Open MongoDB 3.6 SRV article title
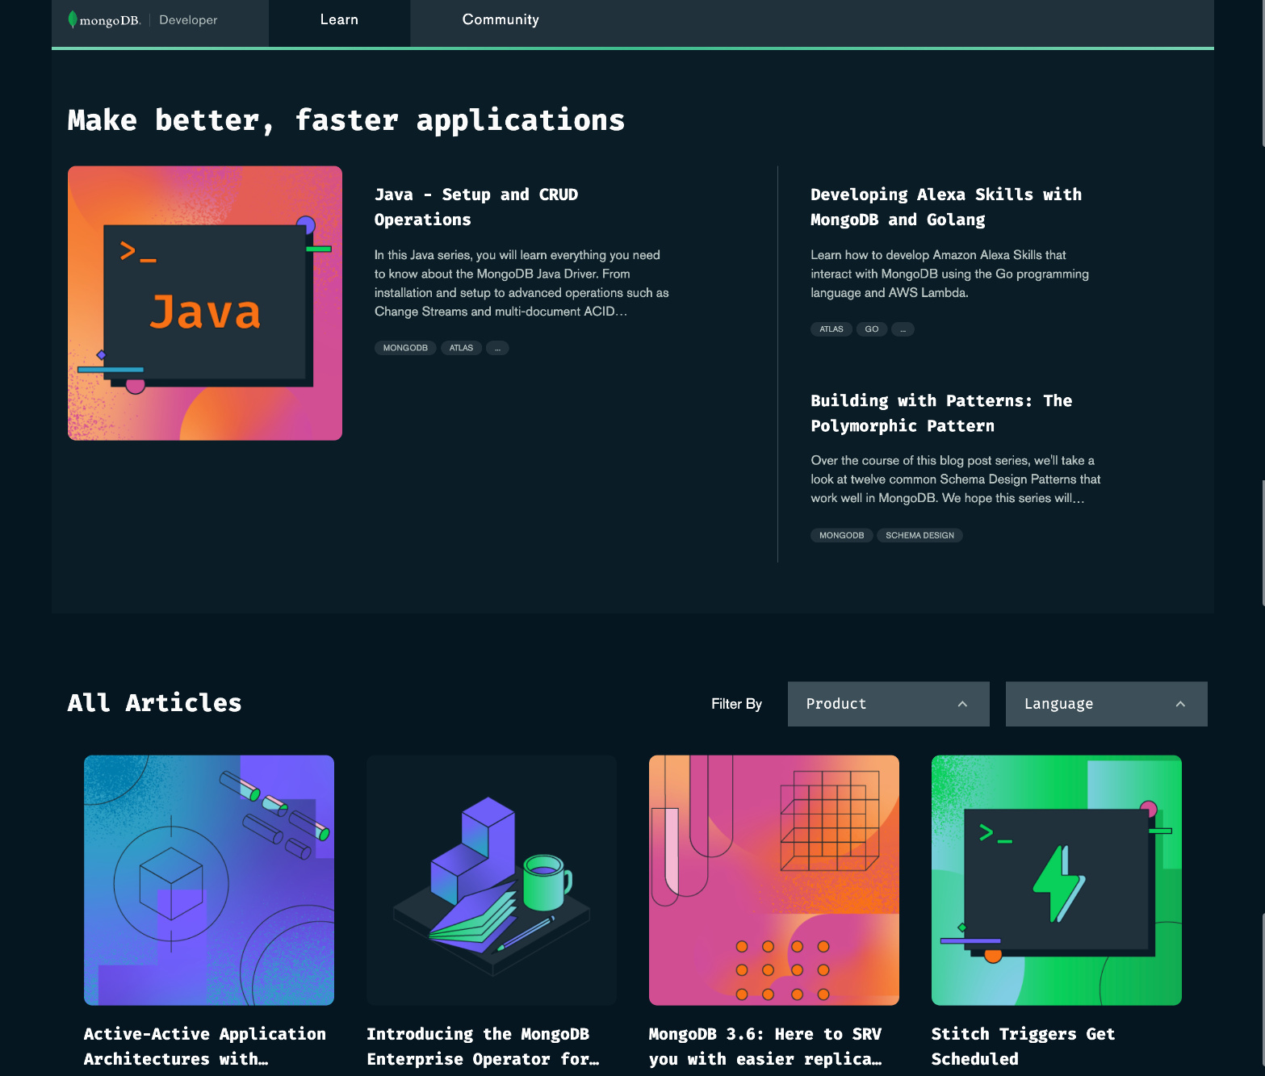1265x1076 pixels. (x=764, y=1046)
